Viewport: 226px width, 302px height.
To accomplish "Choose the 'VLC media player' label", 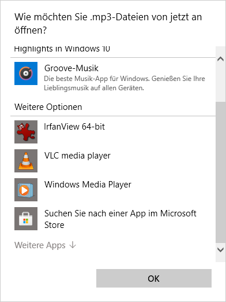I will [77, 156].
